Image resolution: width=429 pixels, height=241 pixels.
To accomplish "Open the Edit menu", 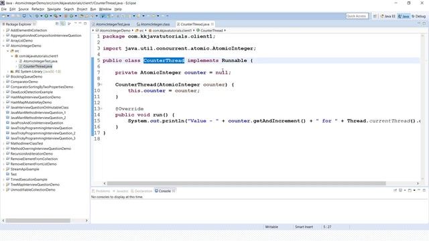I will pos(13,9).
